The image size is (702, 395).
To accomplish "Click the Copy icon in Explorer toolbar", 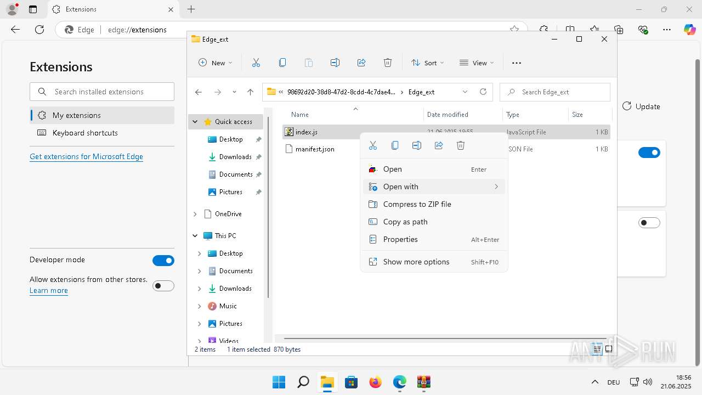I will [x=282, y=63].
